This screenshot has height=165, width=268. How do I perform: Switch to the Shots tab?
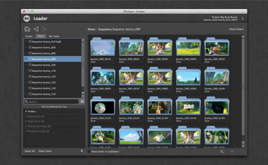click(41, 36)
